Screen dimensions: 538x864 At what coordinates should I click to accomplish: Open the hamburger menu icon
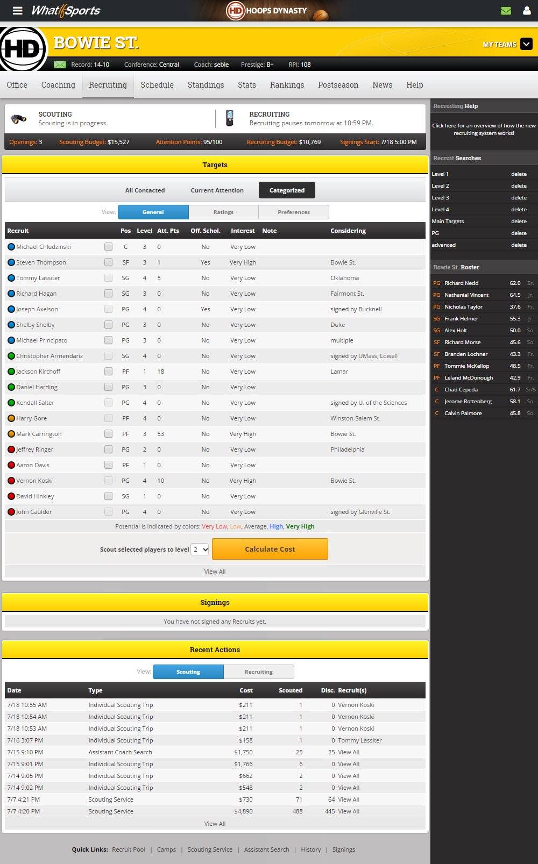pyautogui.click(x=18, y=11)
